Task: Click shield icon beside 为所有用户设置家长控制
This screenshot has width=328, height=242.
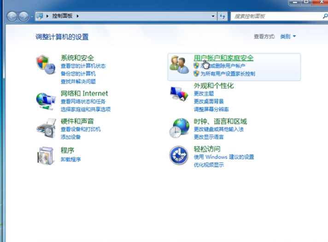Action: [196, 74]
